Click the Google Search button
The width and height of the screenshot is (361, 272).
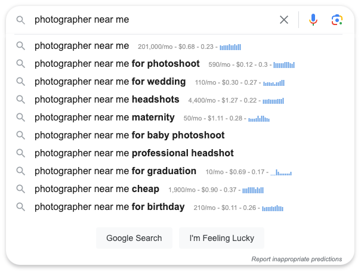click(134, 238)
